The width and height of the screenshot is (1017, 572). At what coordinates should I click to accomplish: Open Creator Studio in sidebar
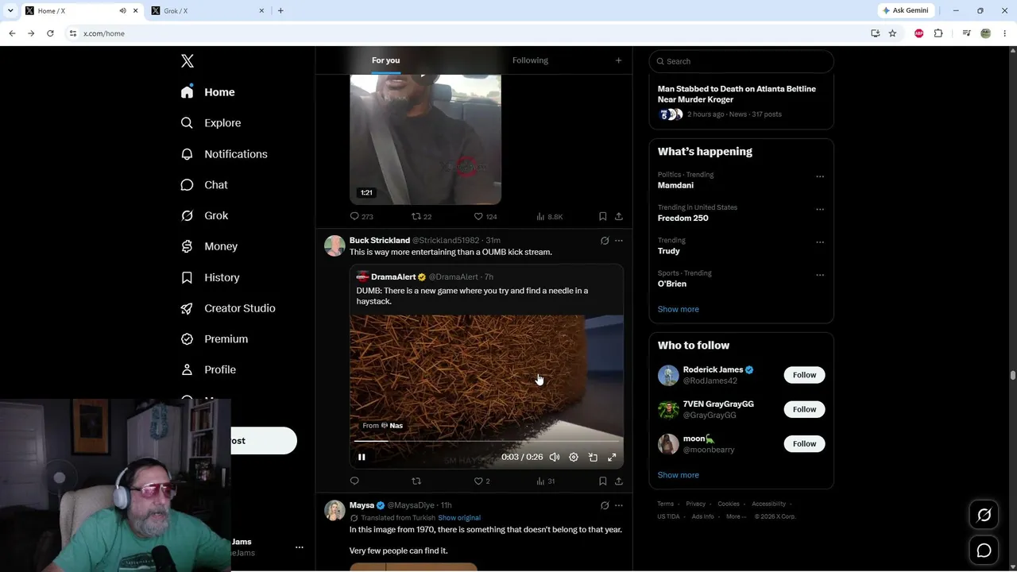point(228,308)
